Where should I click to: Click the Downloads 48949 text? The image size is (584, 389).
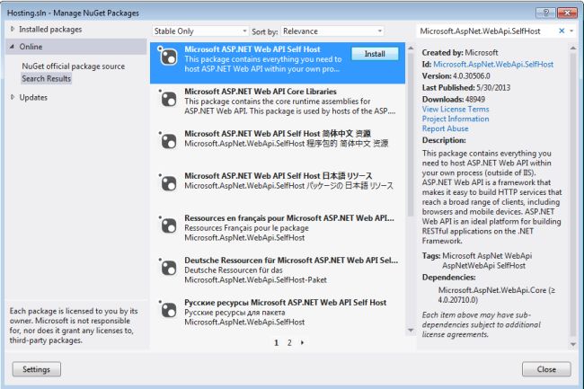[453, 100]
